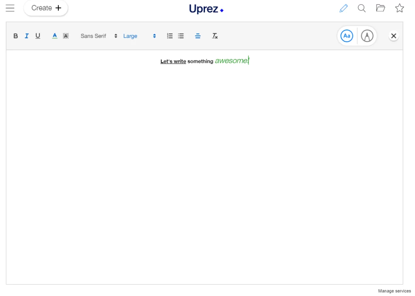
Task: Insert a numbered list
Action: click(x=170, y=36)
